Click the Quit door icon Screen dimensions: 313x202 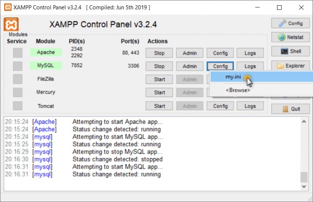(x=286, y=109)
